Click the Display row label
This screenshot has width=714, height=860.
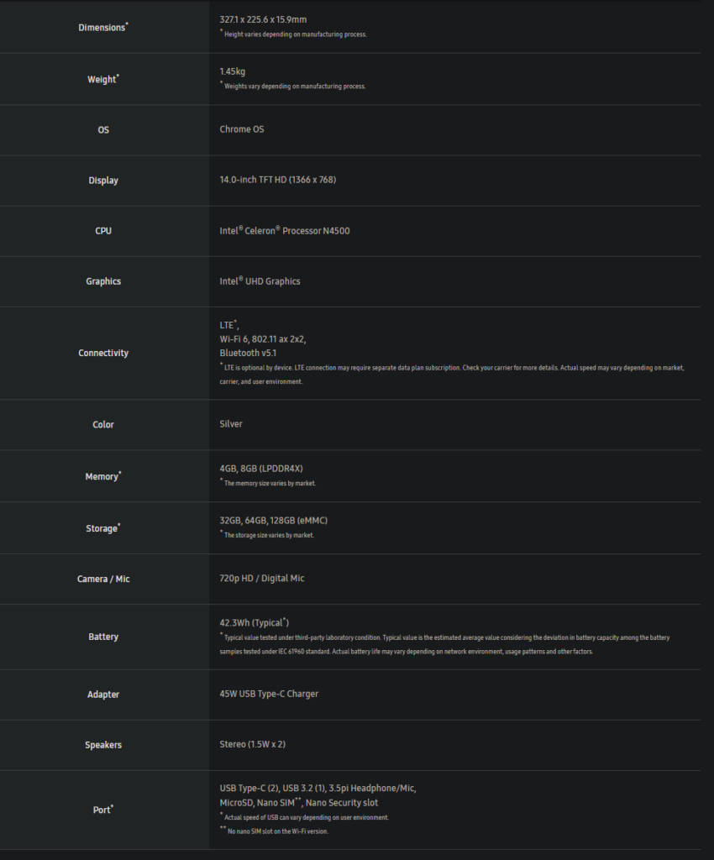[x=103, y=181]
